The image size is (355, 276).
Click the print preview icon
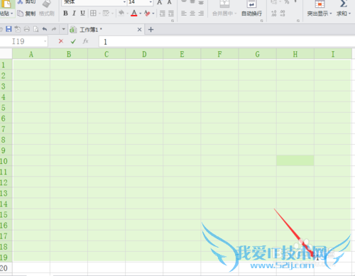[x=35, y=29]
